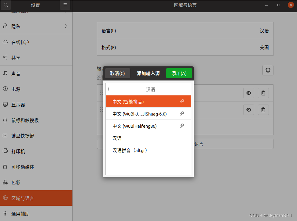Click the globe icon beside 区域与语言
This screenshot has height=221, width=297.
[x=5, y=198]
